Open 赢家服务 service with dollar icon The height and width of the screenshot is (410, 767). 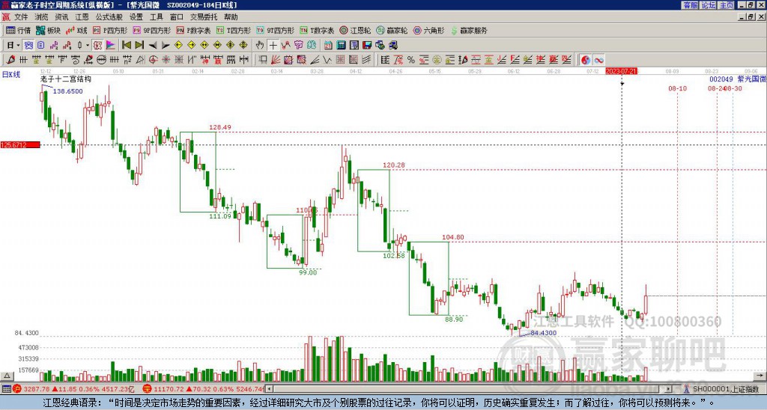469,30
